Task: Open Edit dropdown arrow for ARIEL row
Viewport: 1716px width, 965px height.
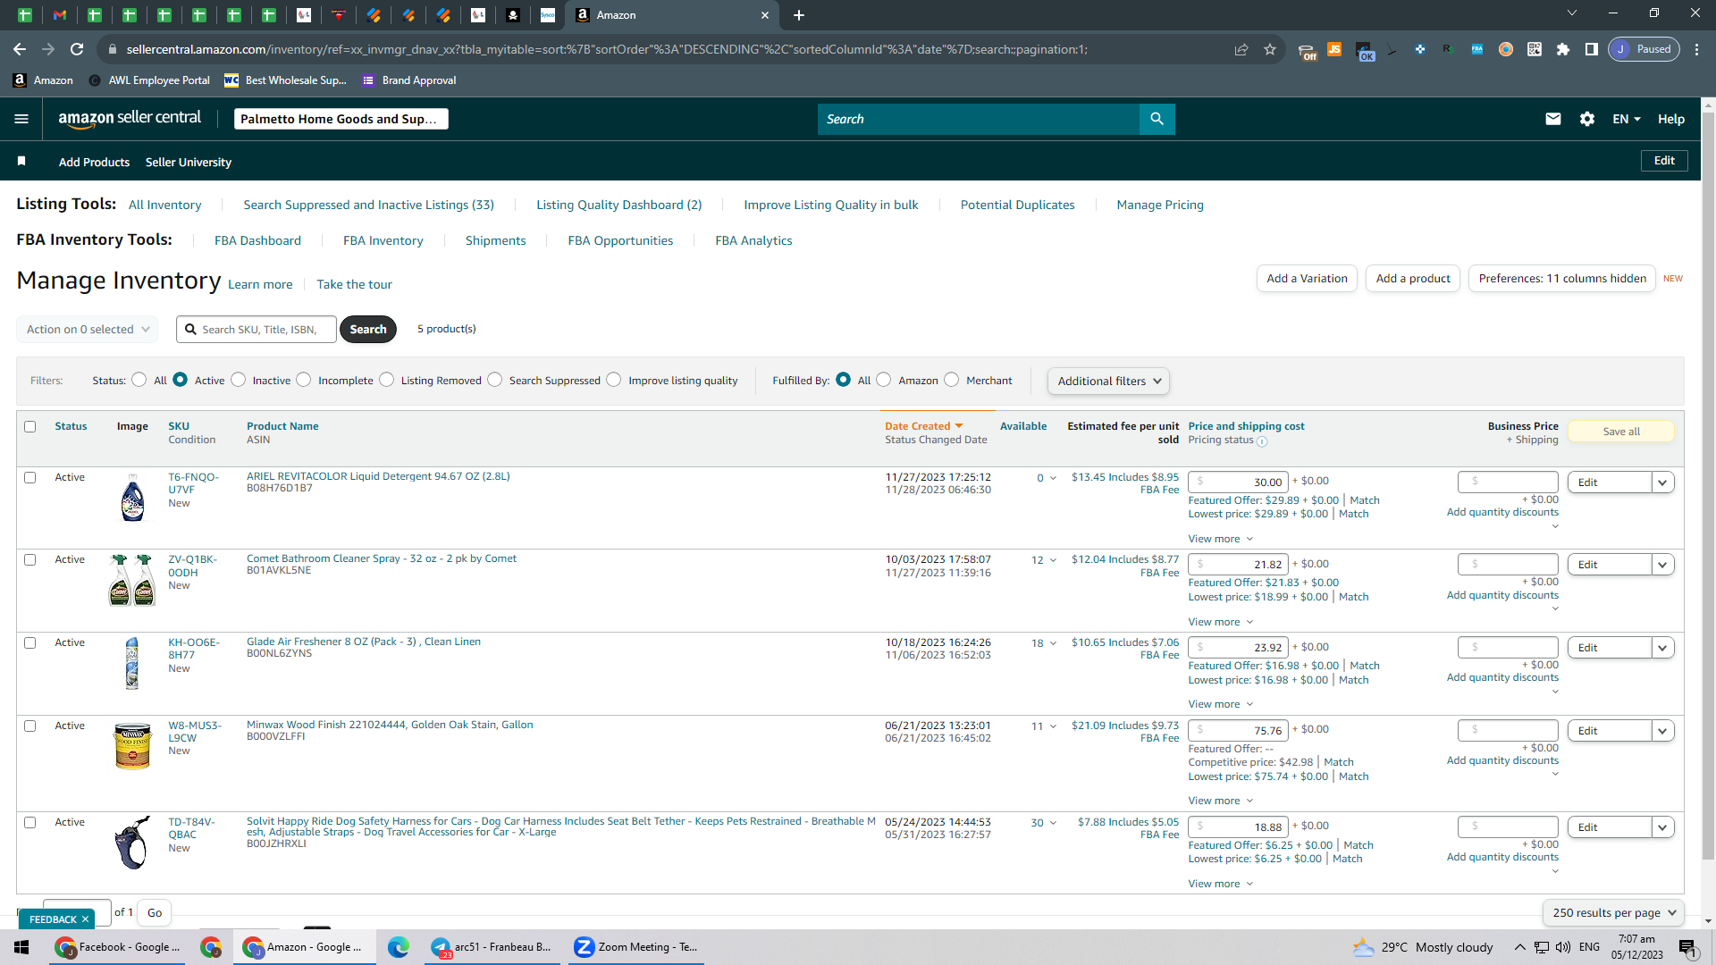Action: tap(1662, 482)
